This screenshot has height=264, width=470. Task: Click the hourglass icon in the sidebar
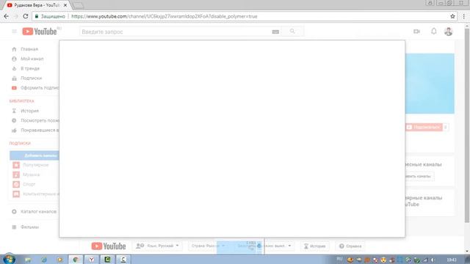[14, 111]
